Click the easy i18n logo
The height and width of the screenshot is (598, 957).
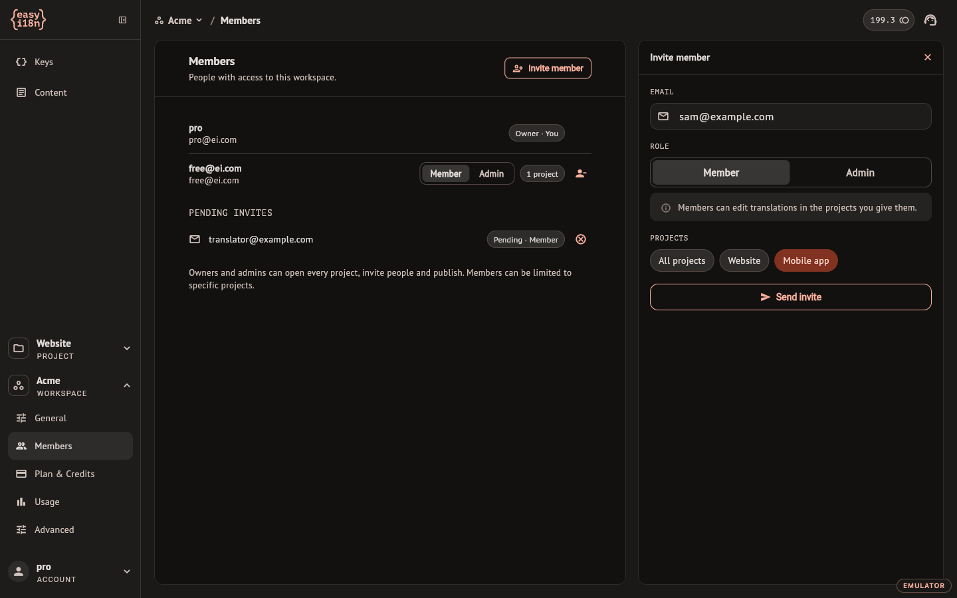[29, 20]
